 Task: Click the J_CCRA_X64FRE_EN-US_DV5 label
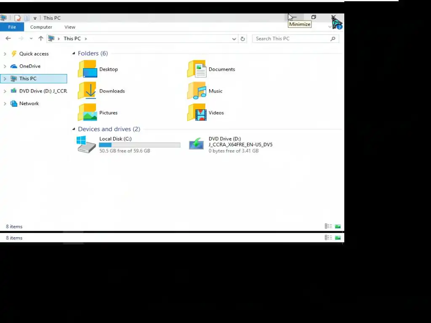240,145
